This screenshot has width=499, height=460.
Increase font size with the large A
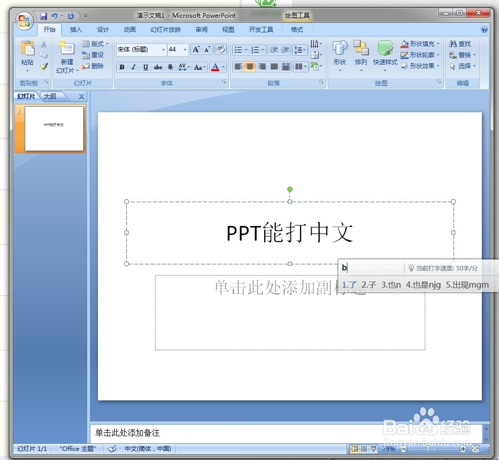(x=196, y=50)
